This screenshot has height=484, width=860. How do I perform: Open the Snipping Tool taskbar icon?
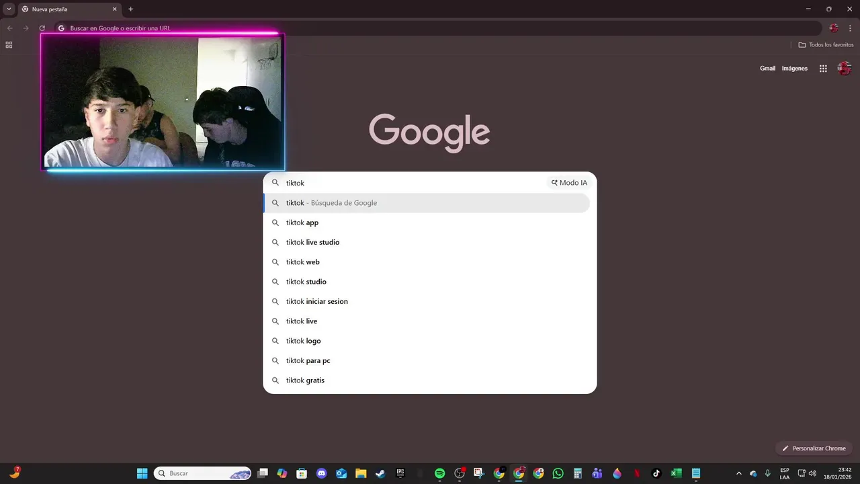[478, 473]
